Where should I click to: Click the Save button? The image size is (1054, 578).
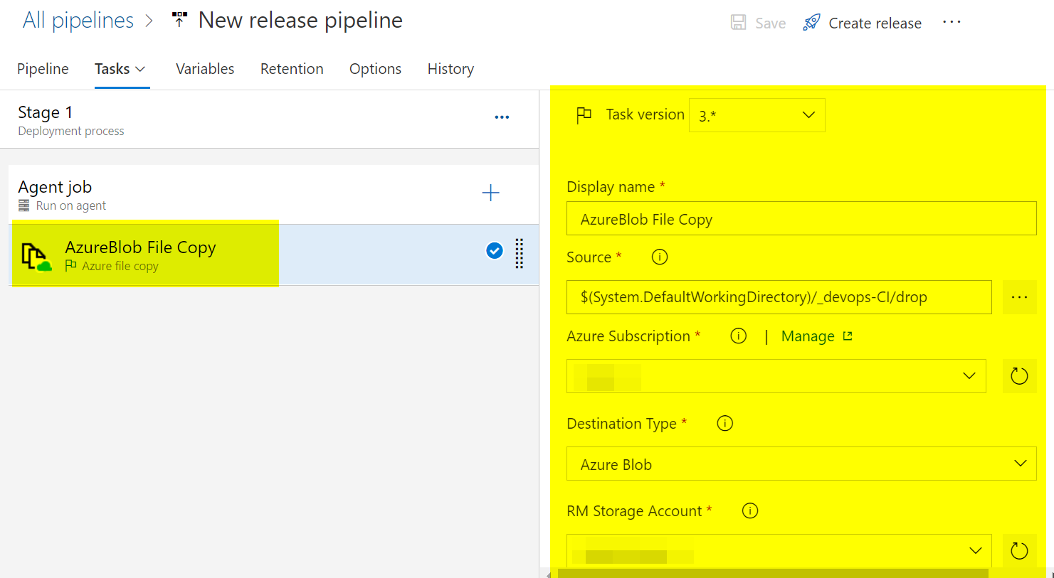coord(759,23)
